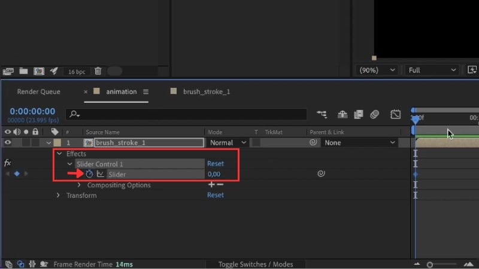
Task: Open the Normal blending mode dropdown
Action: 228,143
